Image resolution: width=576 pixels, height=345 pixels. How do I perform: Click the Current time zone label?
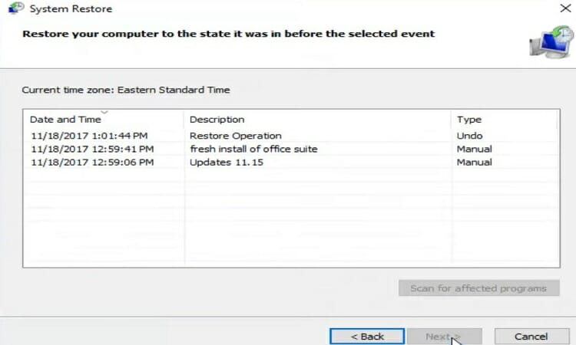[x=126, y=90]
